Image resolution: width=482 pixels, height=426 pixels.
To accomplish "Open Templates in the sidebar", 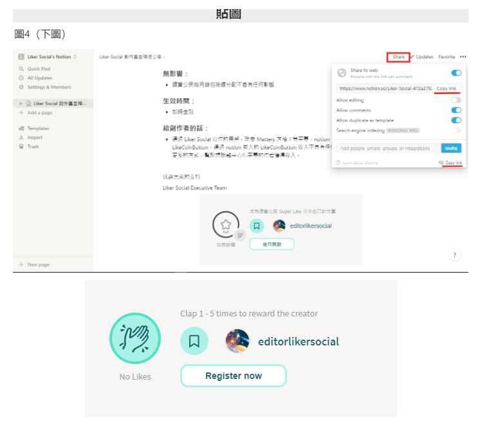I will pyautogui.click(x=38, y=128).
